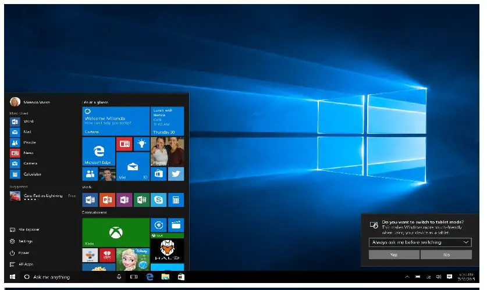Open Mail from the Most Used list

tap(20, 132)
